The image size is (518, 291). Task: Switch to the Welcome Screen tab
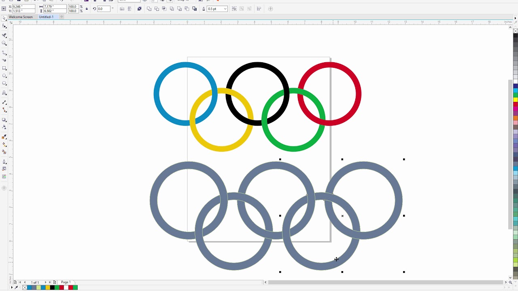click(21, 17)
